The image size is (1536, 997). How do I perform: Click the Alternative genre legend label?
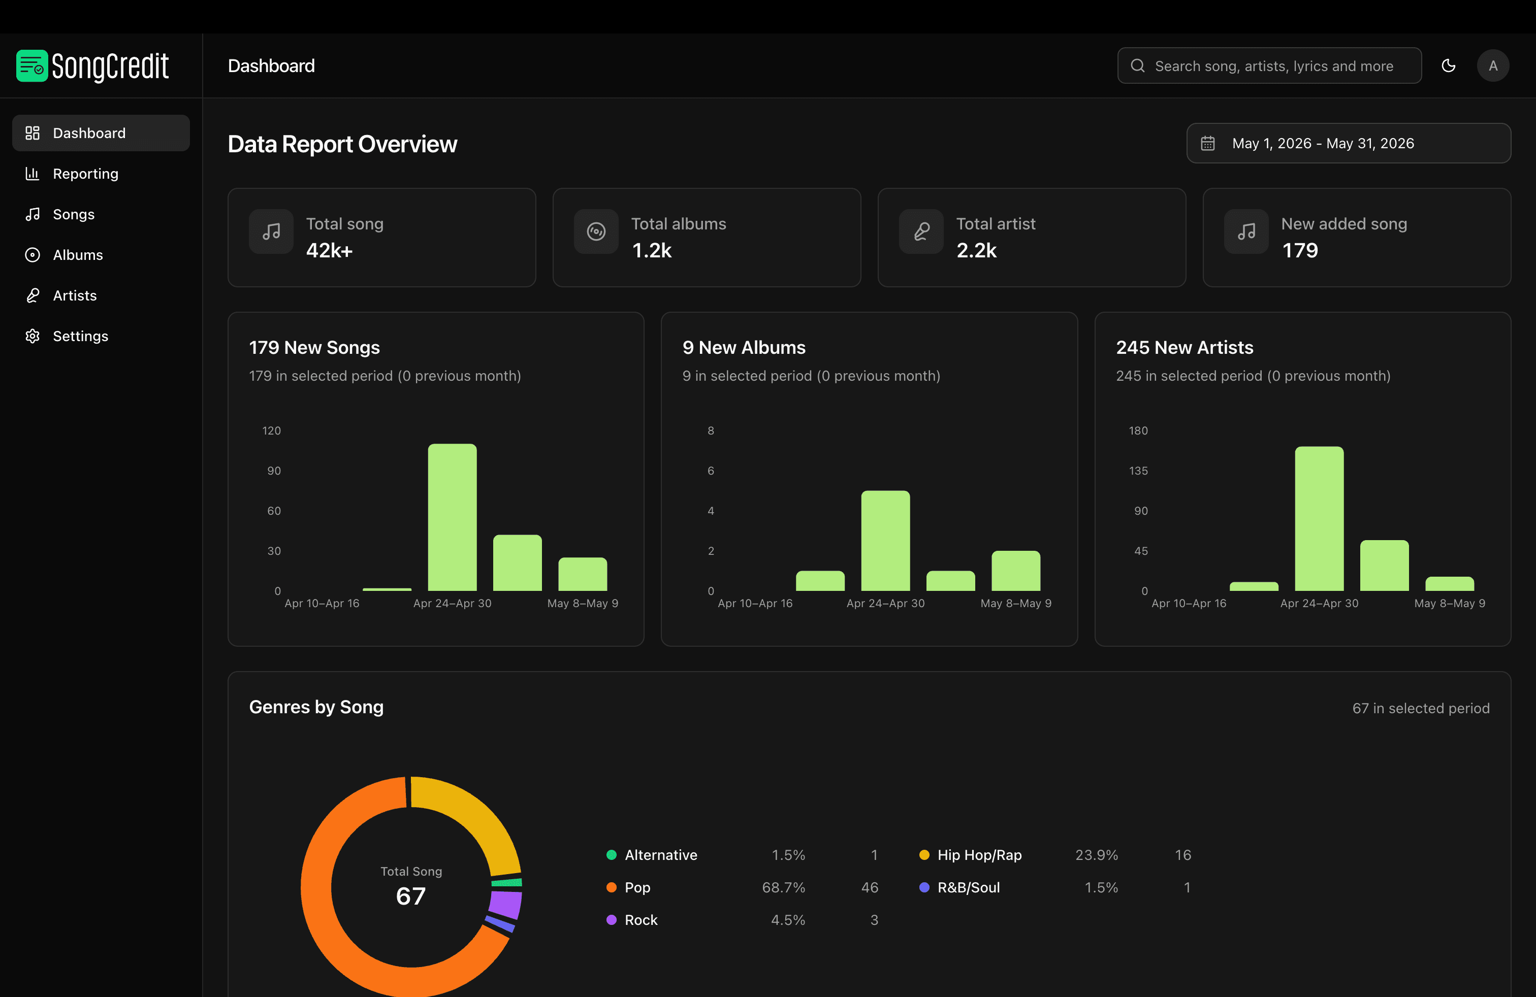point(661,854)
